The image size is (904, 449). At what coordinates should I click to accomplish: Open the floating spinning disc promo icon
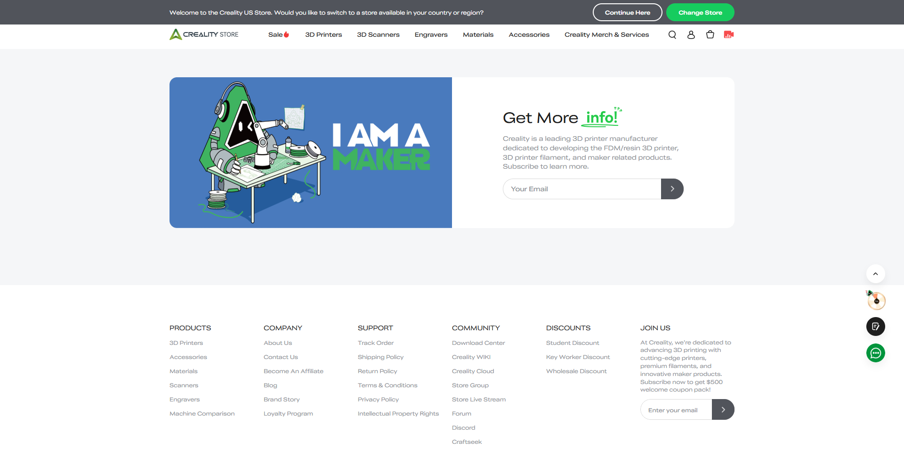(x=876, y=300)
